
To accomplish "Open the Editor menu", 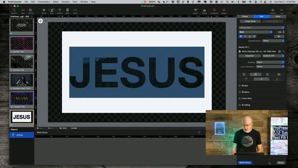I will (56, 2).
